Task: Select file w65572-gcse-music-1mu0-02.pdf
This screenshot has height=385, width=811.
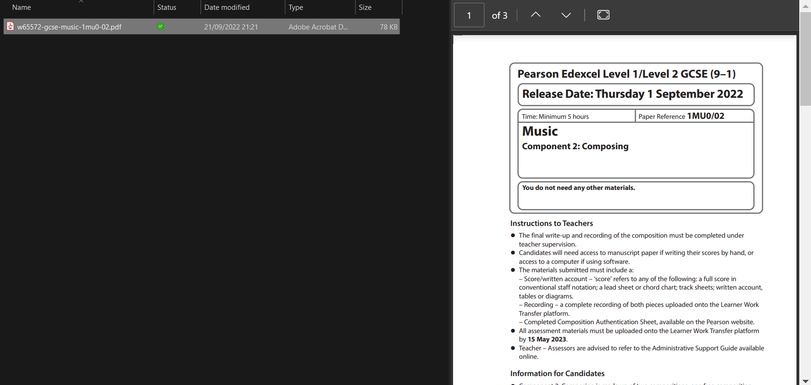Action: pos(201,27)
